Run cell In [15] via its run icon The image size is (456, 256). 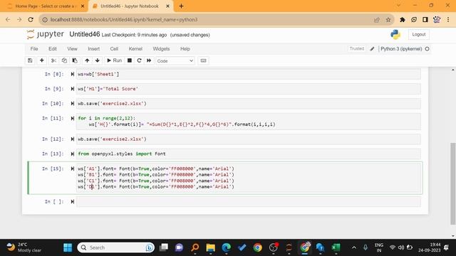pos(73,169)
